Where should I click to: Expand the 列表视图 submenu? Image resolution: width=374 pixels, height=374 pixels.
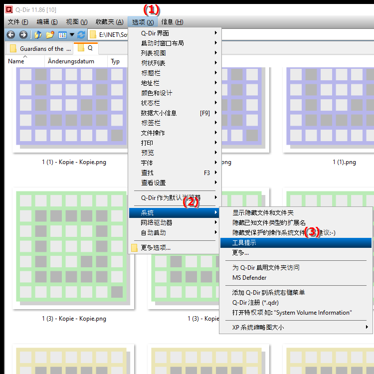point(175,53)
